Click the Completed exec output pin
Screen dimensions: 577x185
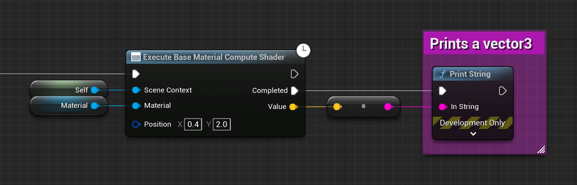point(294,91)
